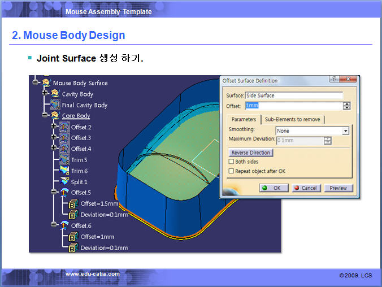Click the Surface input field
The height and width of the screenshot is (287, 382).
tap(294, 95)
